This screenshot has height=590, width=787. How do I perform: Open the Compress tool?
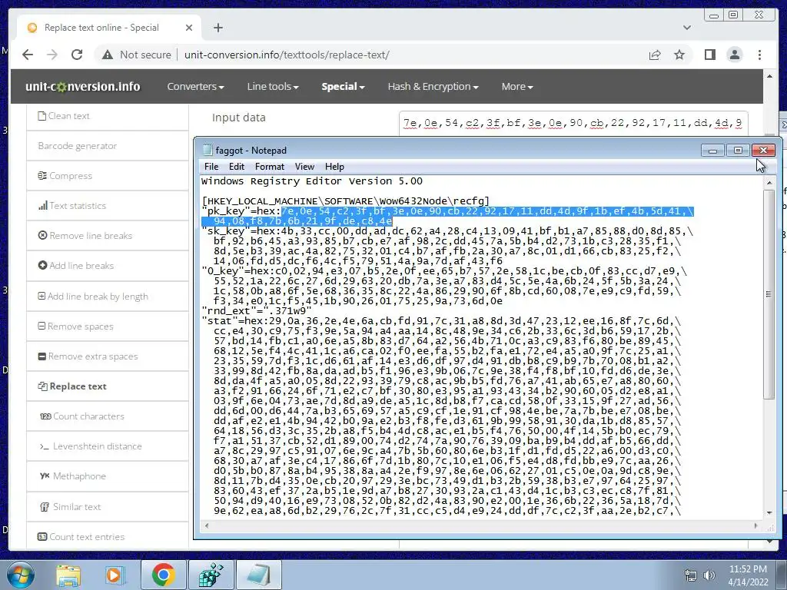pyautogui.click(x=108, y=176)
